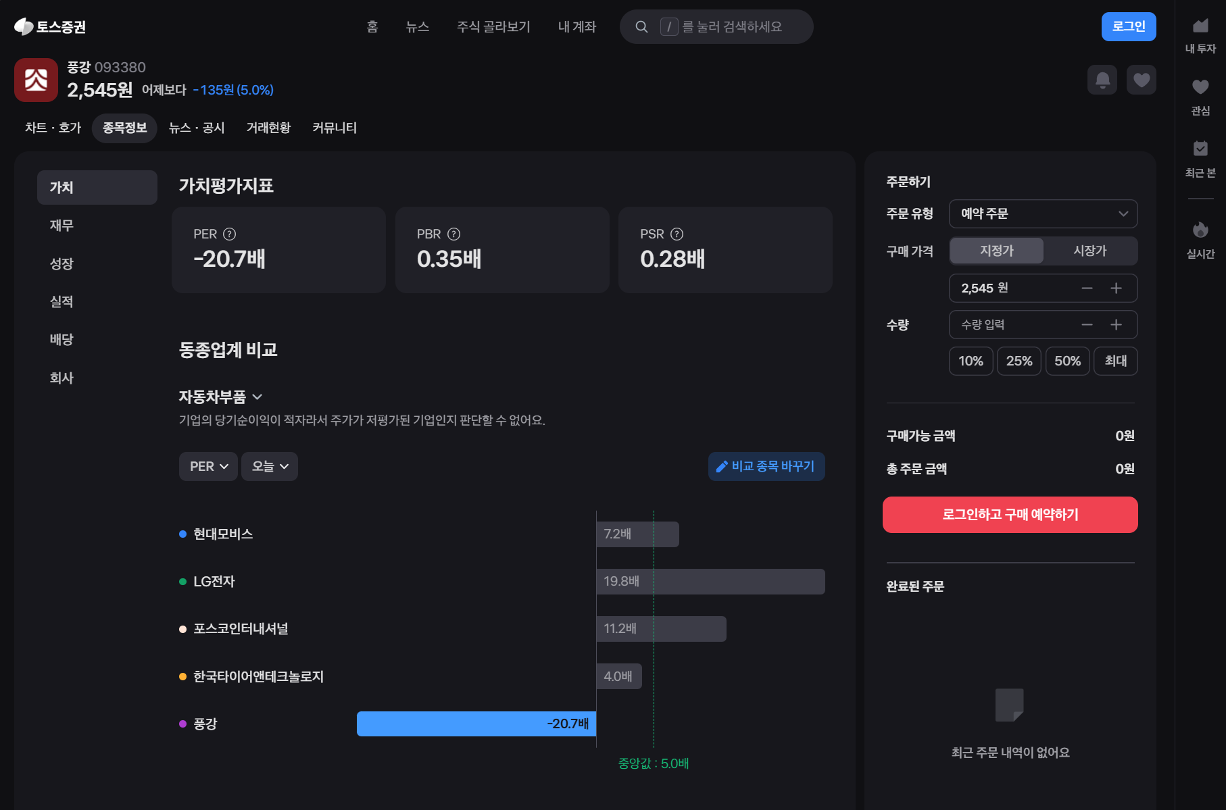Click the search input field
The image size is (1226, 810).
716,26
